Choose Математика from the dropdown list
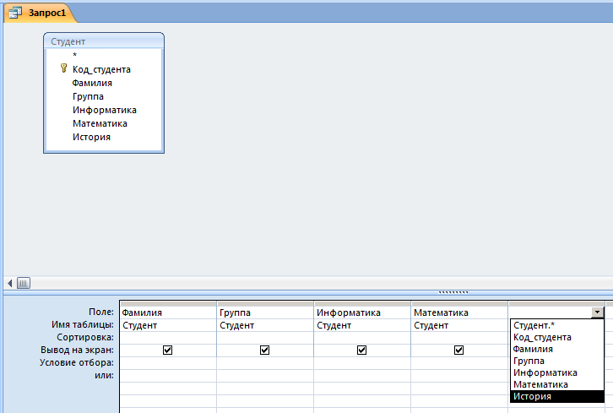 click(556, 384)
